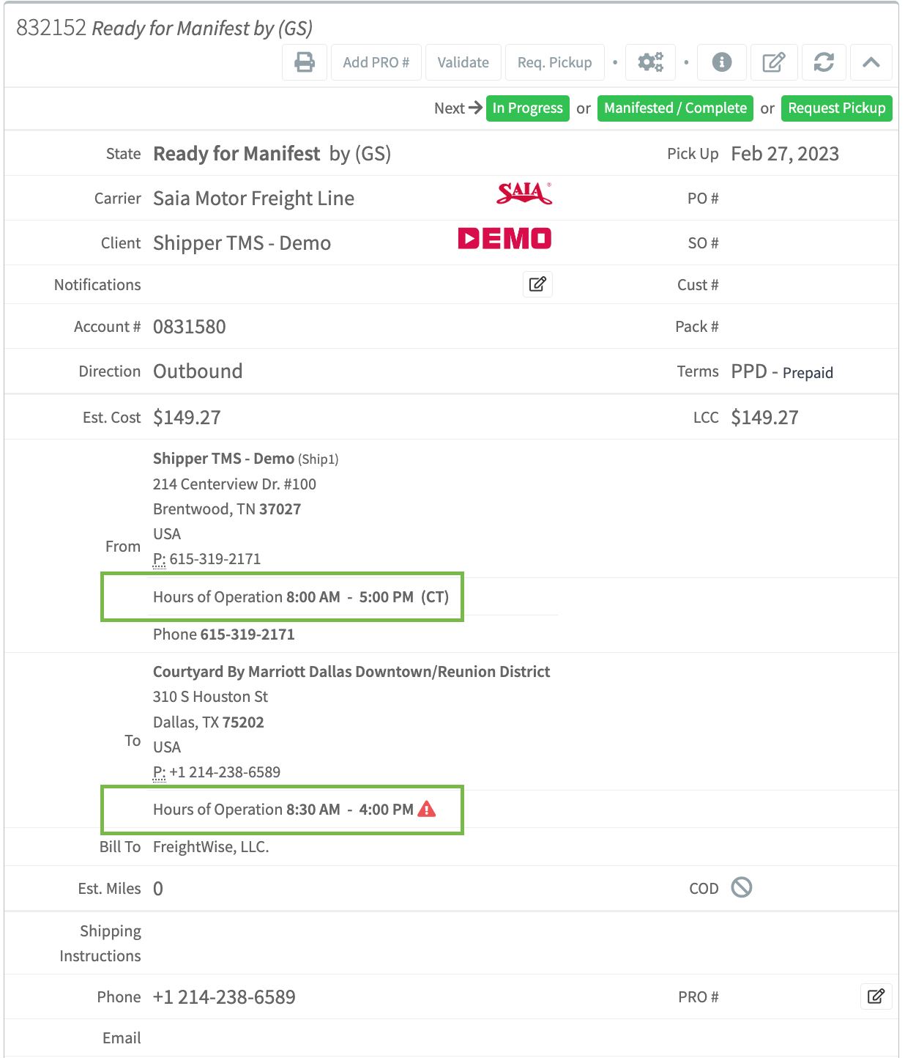Click the red warning triangle icon
The height and width of the screenshot is (1058, 905).
point(426,809)
